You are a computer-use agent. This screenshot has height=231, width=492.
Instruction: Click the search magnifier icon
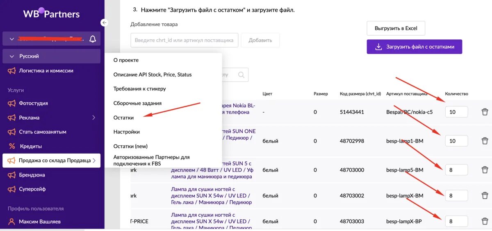point(241,75)
